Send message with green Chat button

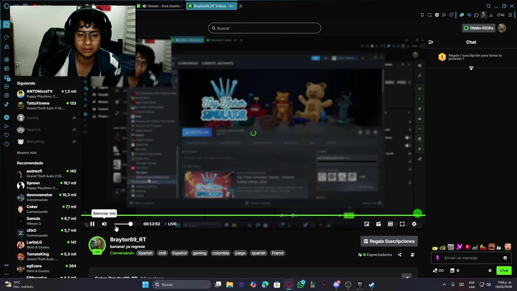[x=504, y=270]
